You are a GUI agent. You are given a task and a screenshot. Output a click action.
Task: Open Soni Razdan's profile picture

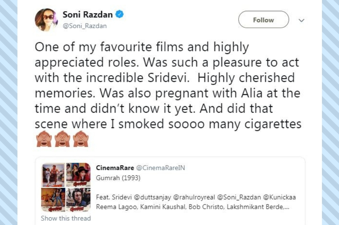pyautogui.click(x=46, y=20)
